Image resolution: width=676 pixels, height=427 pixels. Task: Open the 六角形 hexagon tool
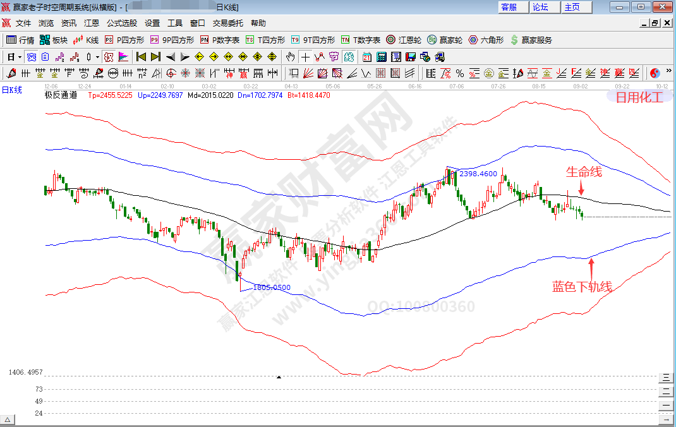[485, 40]
